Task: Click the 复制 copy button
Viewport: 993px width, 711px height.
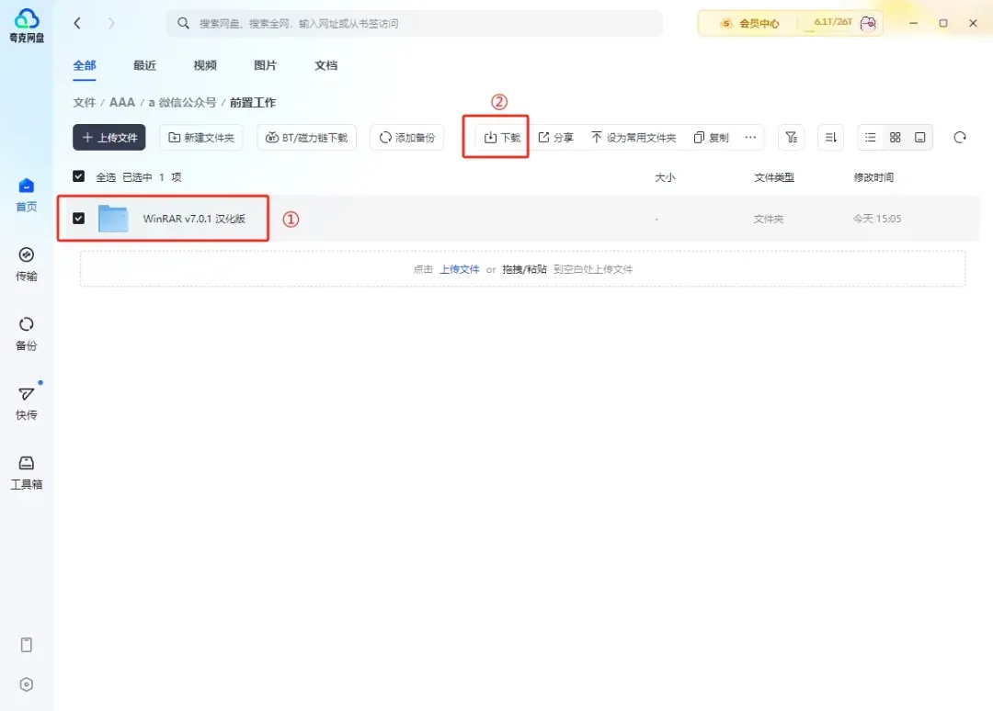Action: (x=711, y=137)
